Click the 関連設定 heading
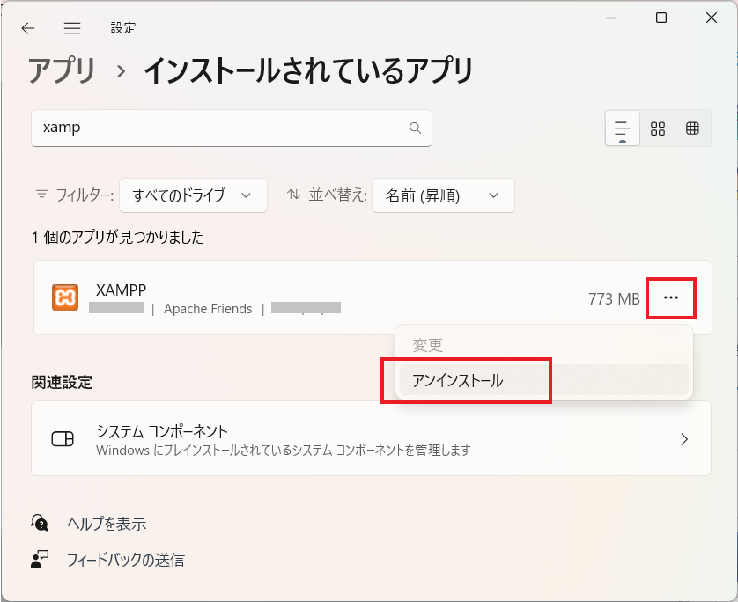The width and height of the screenshot is (738, 602). 62,382
